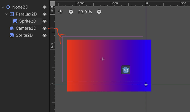Reset zoom via 23.9 % label
The height and width of the screenshot is (112, 190).
[x=85, y=12]
